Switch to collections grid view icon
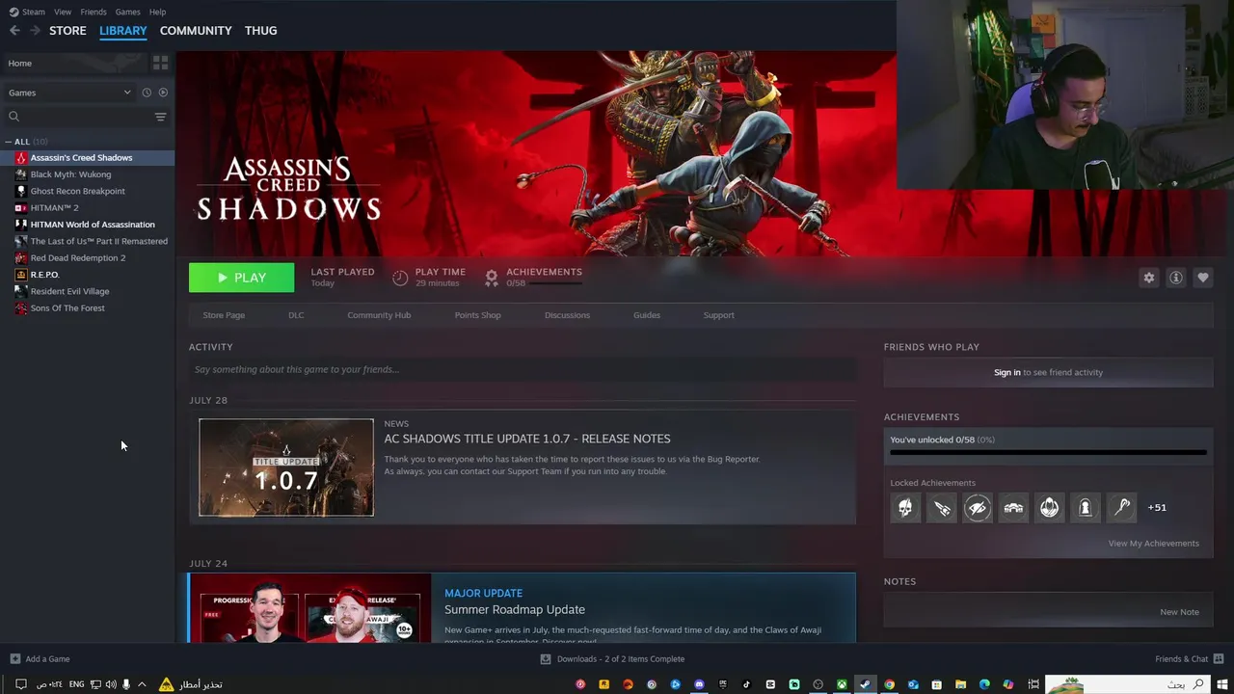The width and height of the screenshot is (1234, 694). [160, 63]
